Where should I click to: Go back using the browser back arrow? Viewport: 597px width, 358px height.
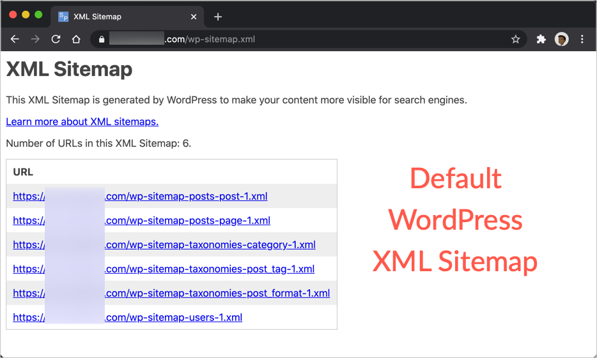click(x=15, y=39)
